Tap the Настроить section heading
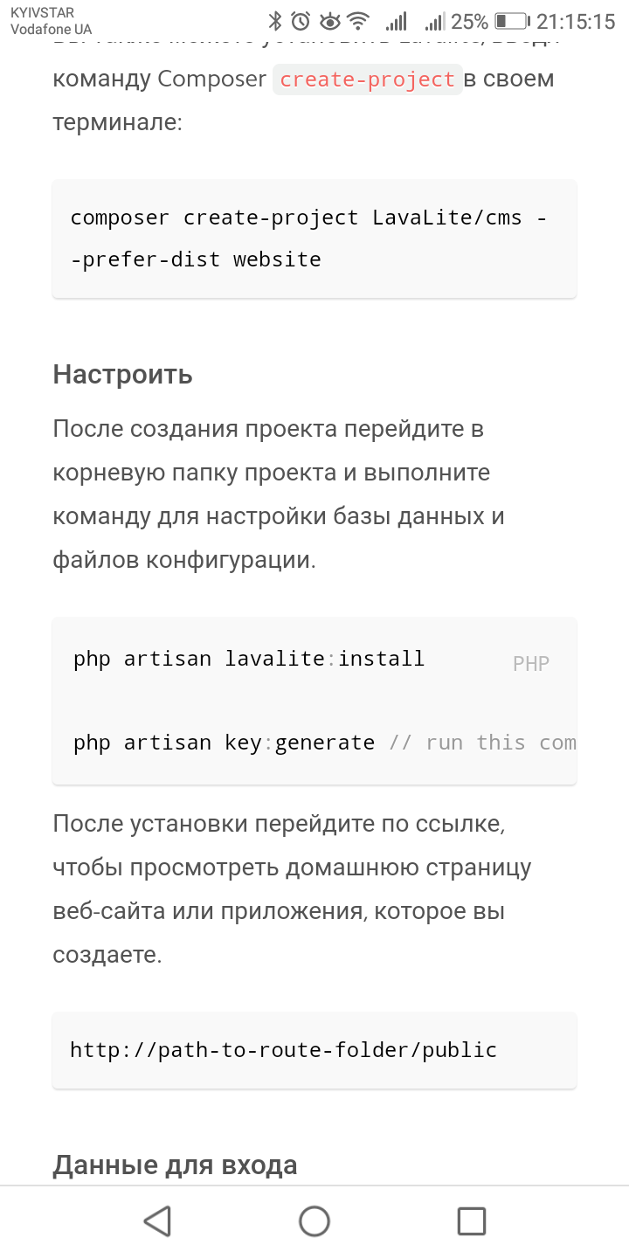 pos(122,375)
